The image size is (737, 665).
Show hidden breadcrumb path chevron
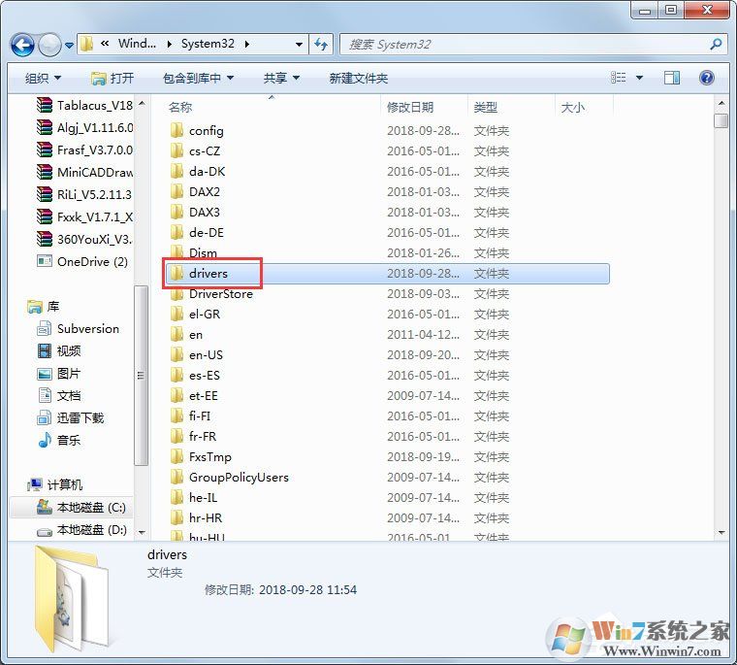tap(105, 44)
